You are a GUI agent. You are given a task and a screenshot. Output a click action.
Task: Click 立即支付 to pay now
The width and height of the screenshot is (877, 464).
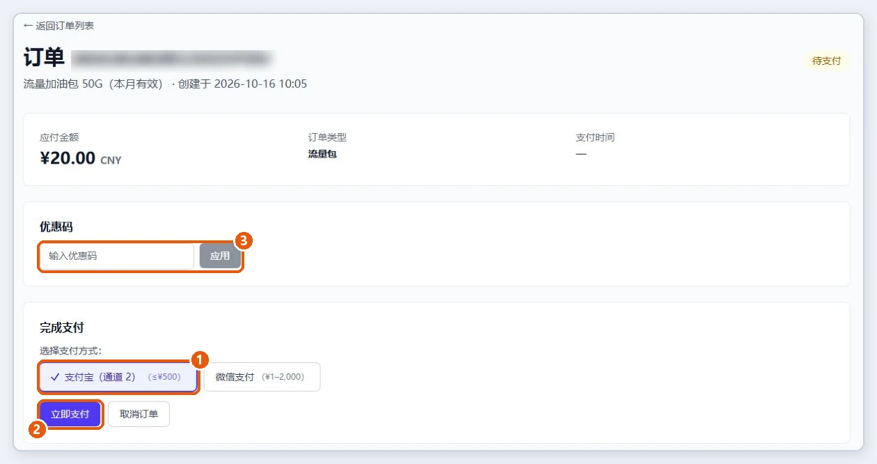coord(70,414)
